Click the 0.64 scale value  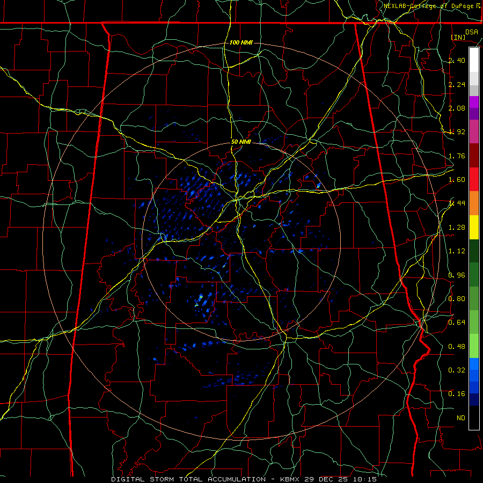tap(457, 323)
